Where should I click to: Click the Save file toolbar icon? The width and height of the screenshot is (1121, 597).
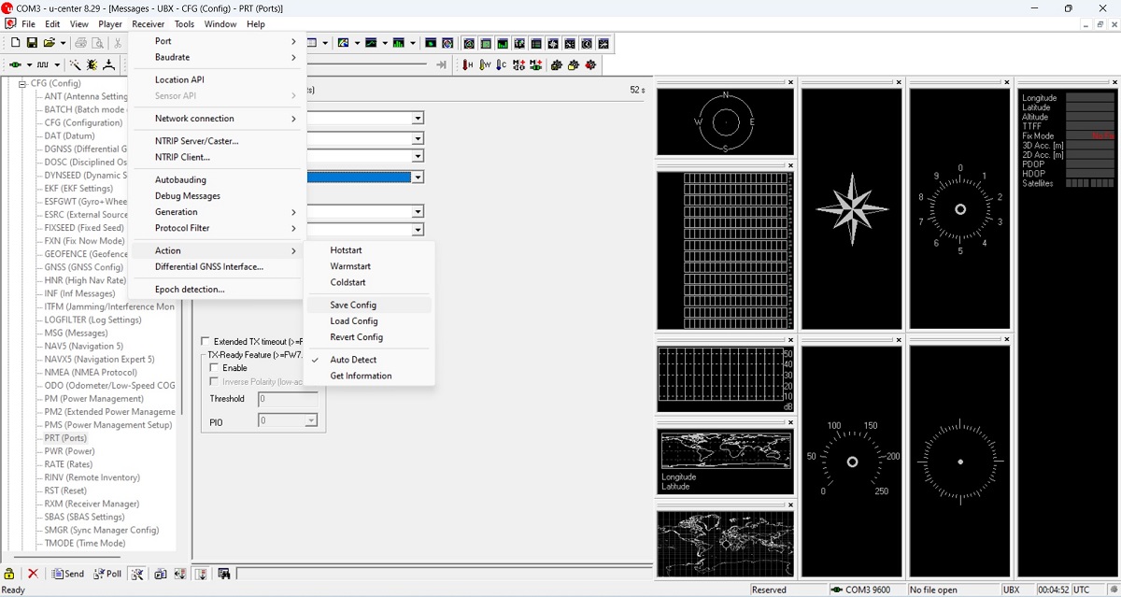tap(31, 43)
